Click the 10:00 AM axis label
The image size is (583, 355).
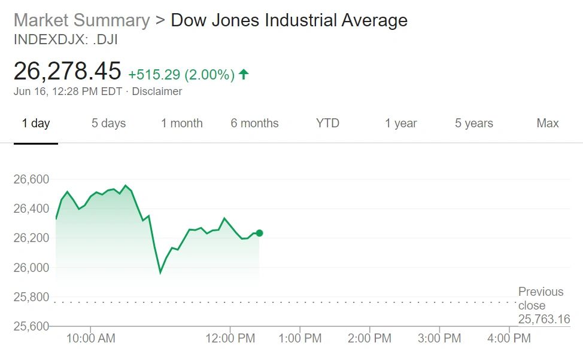[90, 338]
